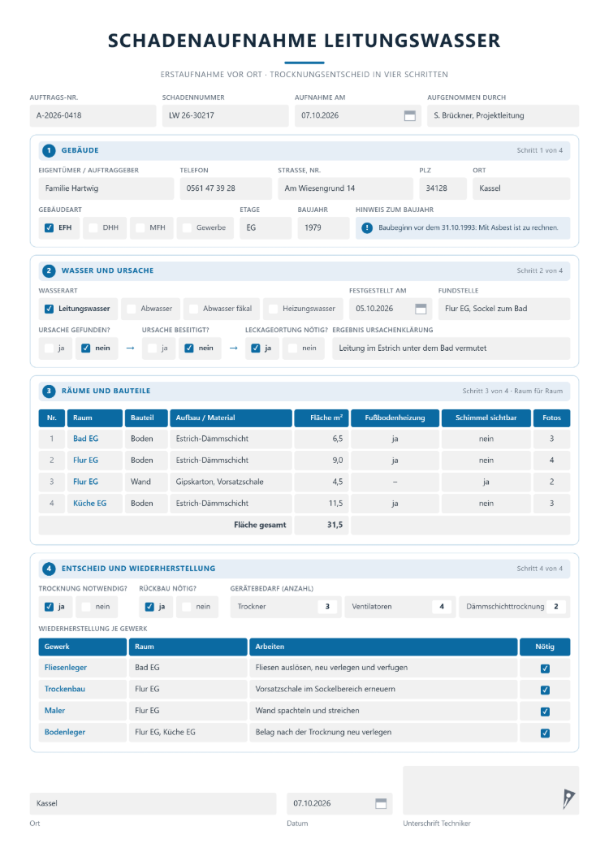Click the PLZ field 34128
609x861 pixels.
tap(443, 188)
